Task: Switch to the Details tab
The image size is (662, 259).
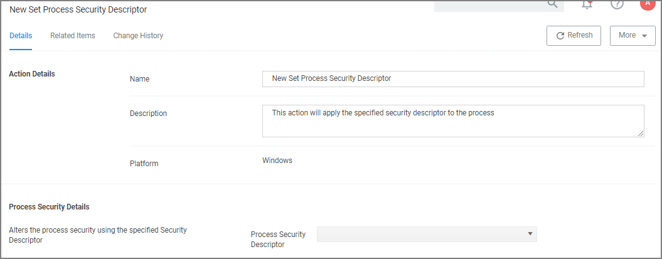Action: pos(21,36)
